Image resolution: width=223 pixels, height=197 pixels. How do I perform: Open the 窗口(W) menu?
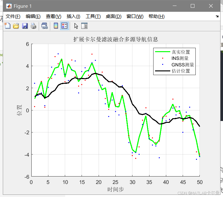(x=135, y=16)
